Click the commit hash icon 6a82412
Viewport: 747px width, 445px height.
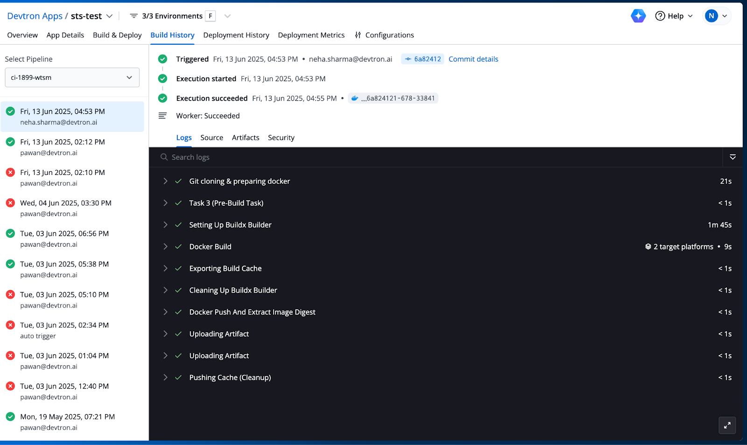coord(407,59)
